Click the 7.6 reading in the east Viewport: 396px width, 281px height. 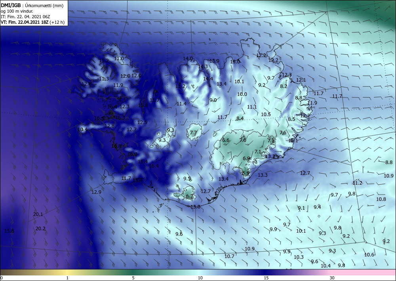(283, 133)
